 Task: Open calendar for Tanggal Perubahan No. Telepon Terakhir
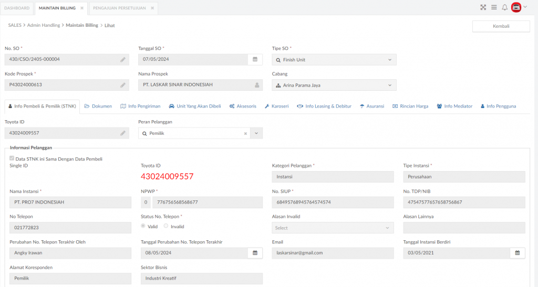coord(255,253)
